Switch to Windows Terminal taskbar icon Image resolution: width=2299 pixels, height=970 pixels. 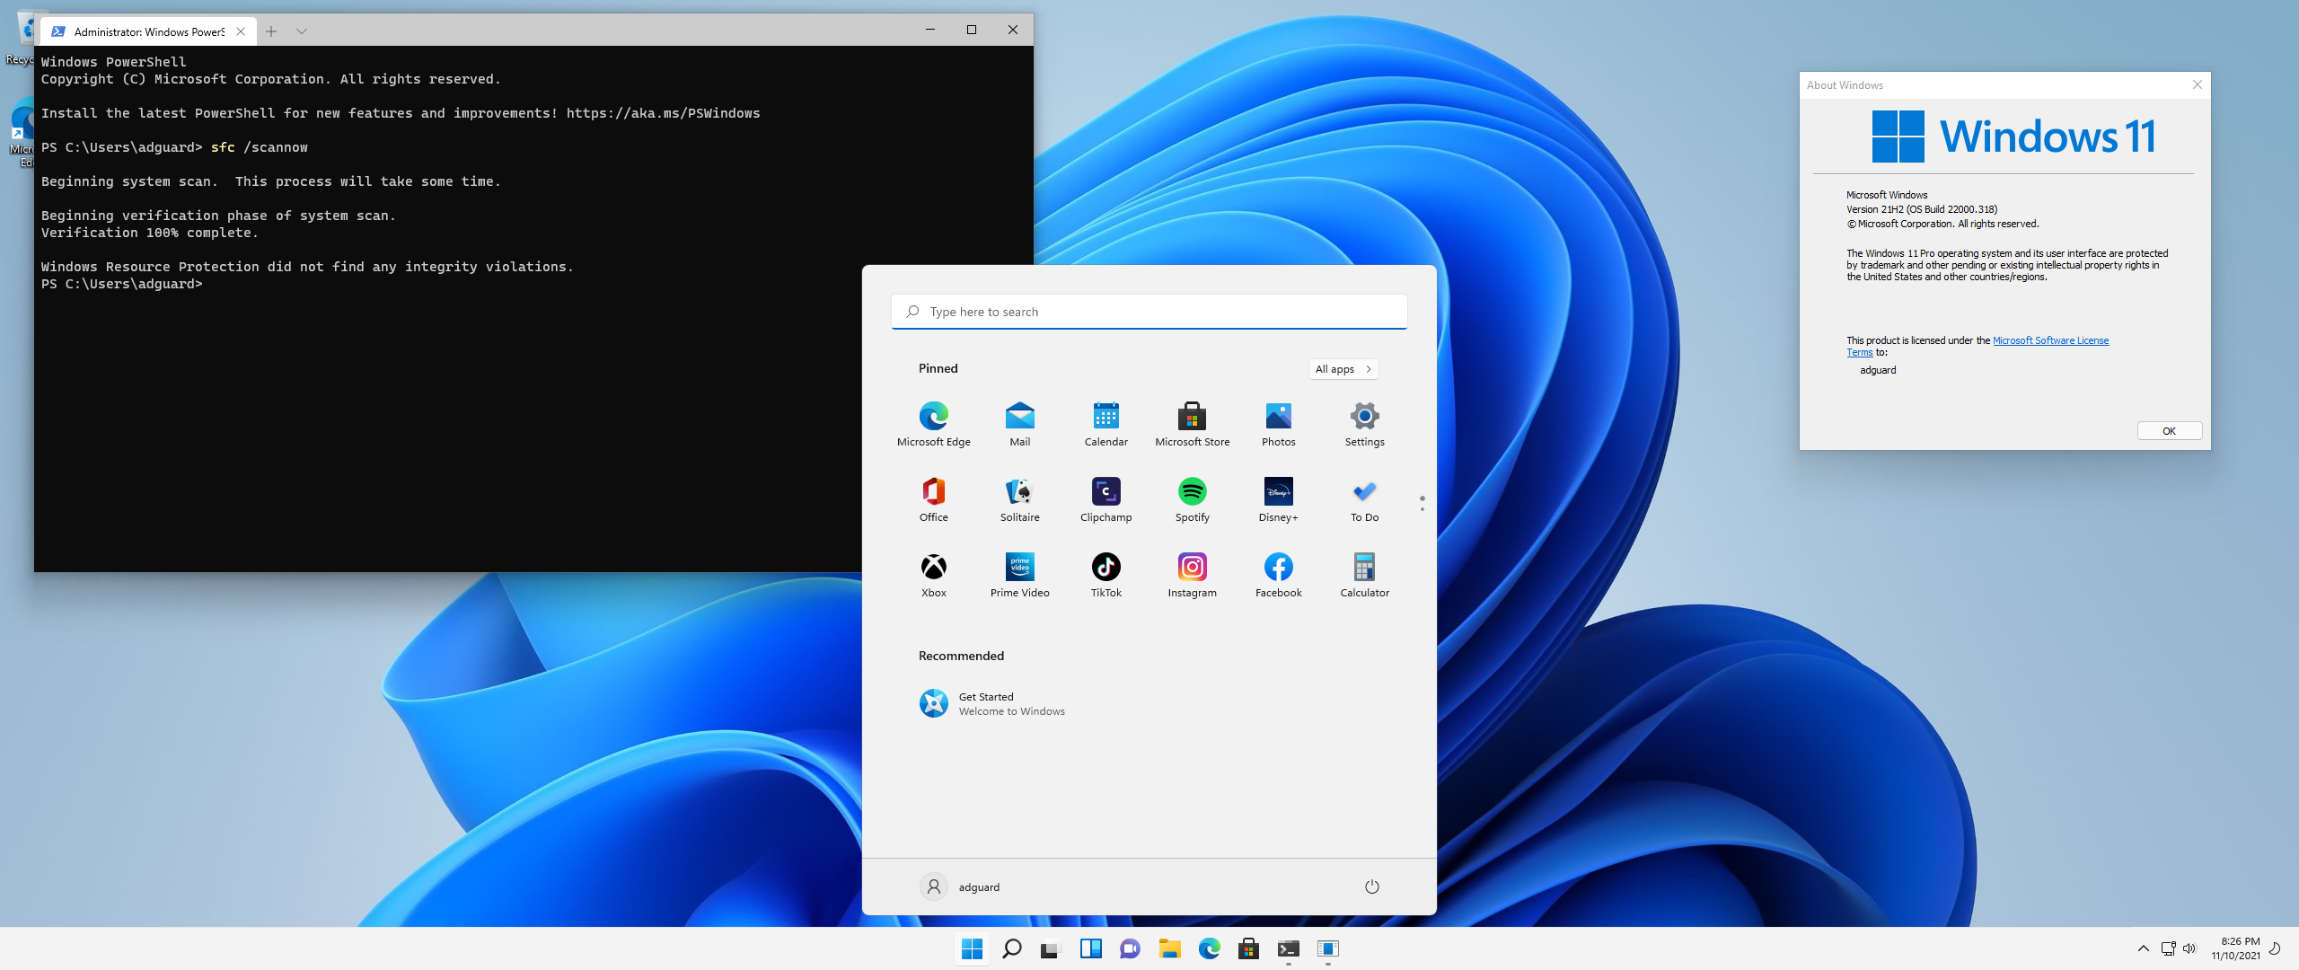pyautogui.click(x=1288, y=948)
